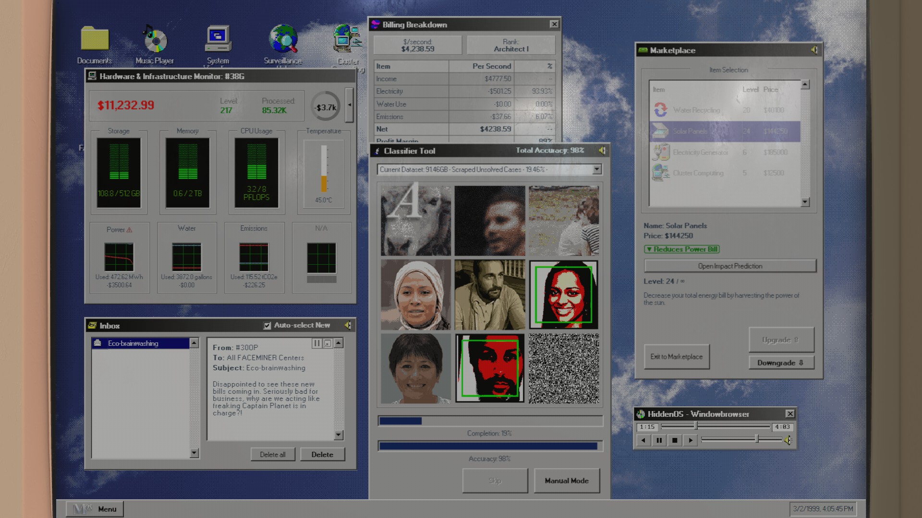Mute sound in the Marketplace title bar
This screenshot has width=922, height=518.
point(814,50)
